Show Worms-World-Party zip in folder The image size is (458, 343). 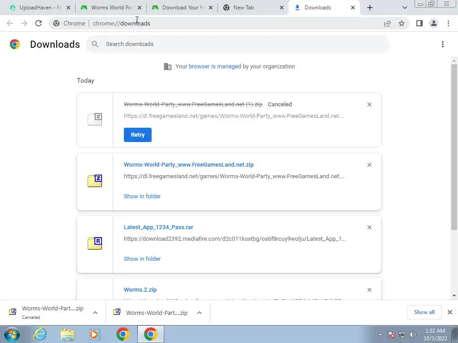tap(142, 197)
